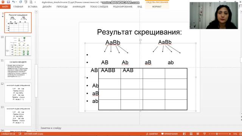The image size is (242, 136).
Task: Click the webcam video overlay
Action: (x=214, y=15)
